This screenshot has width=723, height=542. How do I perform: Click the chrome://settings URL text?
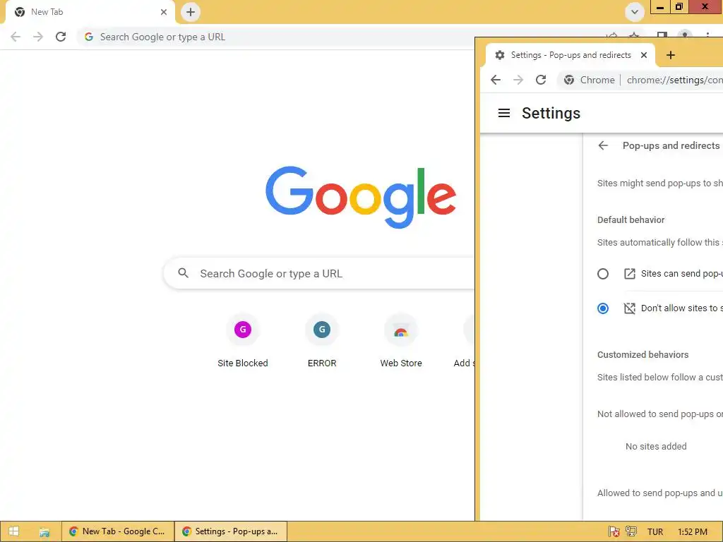[674, 80]
